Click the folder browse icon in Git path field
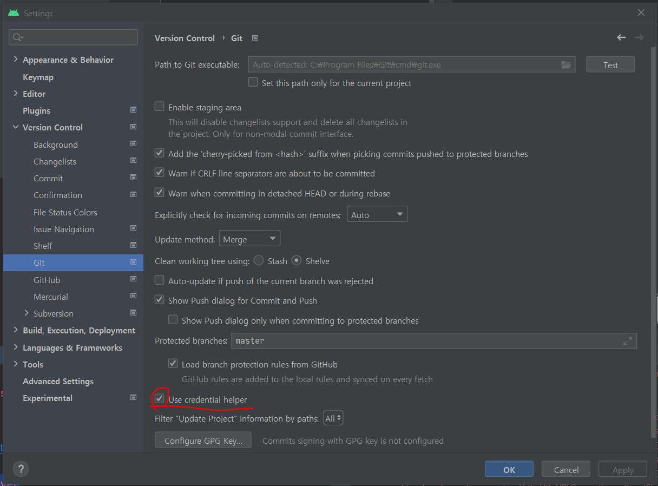Image resolution: width=658 pixels, height=486 pixels. (565, 65)
